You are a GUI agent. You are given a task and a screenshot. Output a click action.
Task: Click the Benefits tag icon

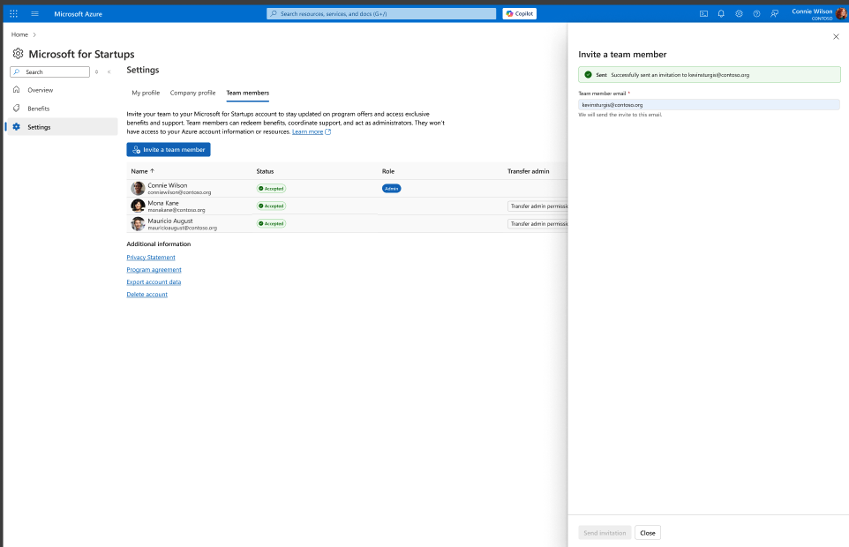click(16, 108)
